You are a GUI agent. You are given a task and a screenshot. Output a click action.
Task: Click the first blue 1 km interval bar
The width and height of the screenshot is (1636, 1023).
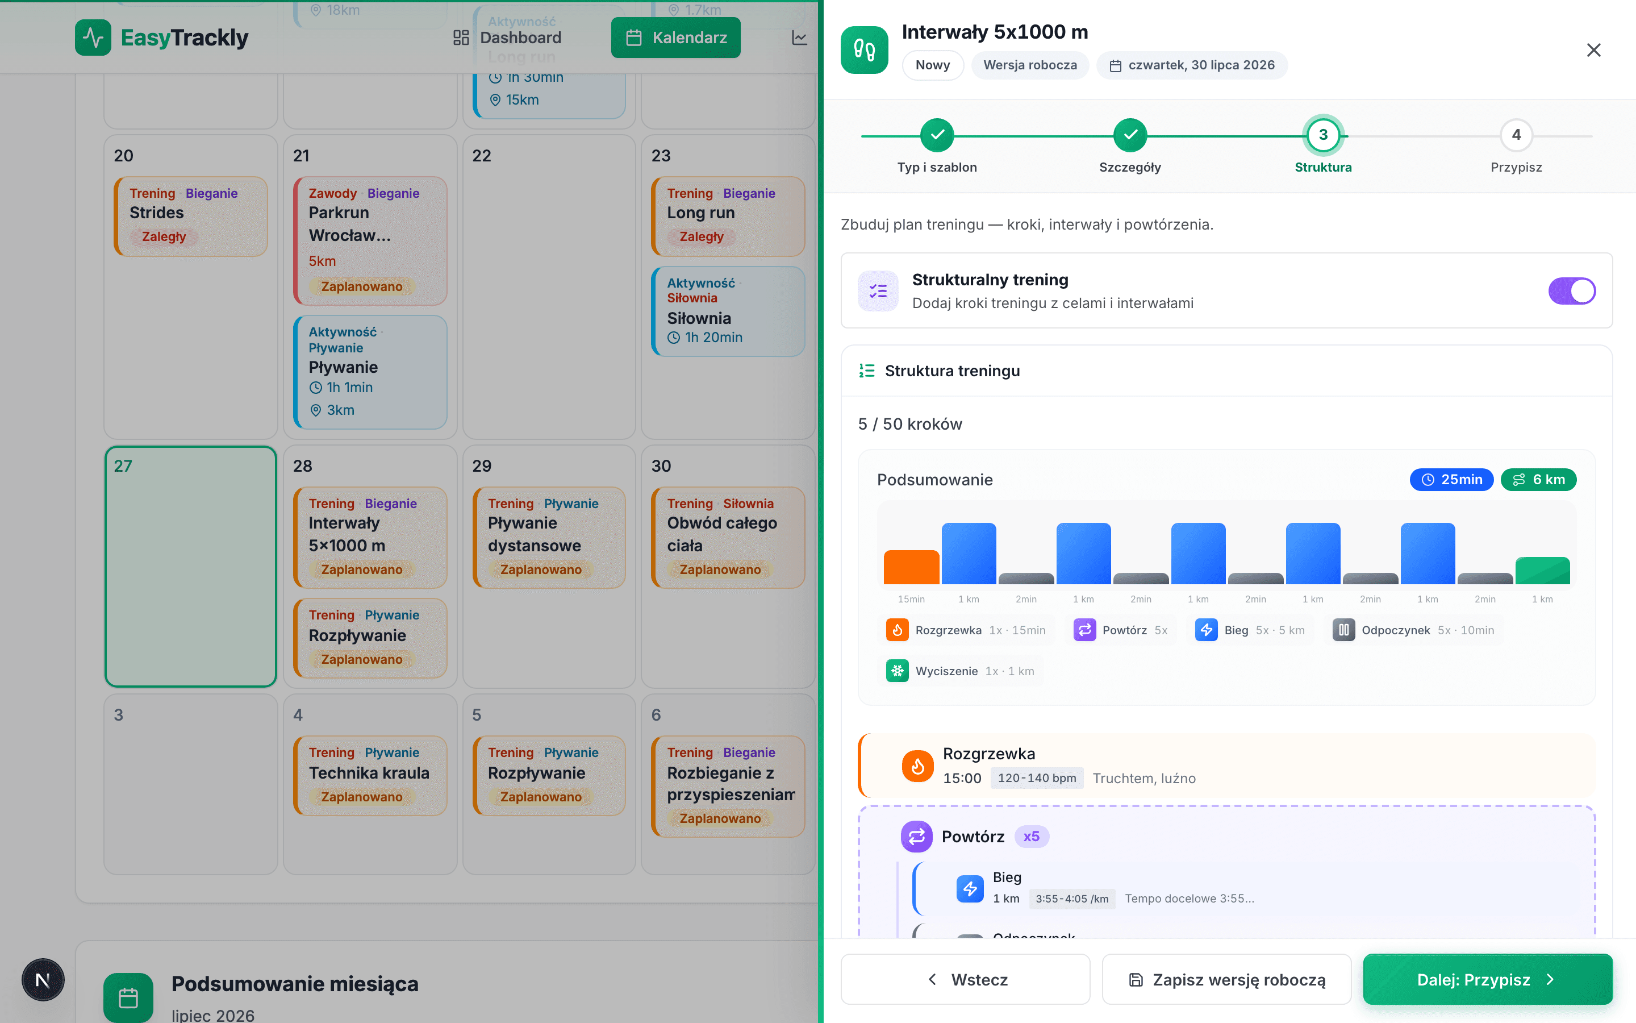pyautogui.click(x=969, y=554)
